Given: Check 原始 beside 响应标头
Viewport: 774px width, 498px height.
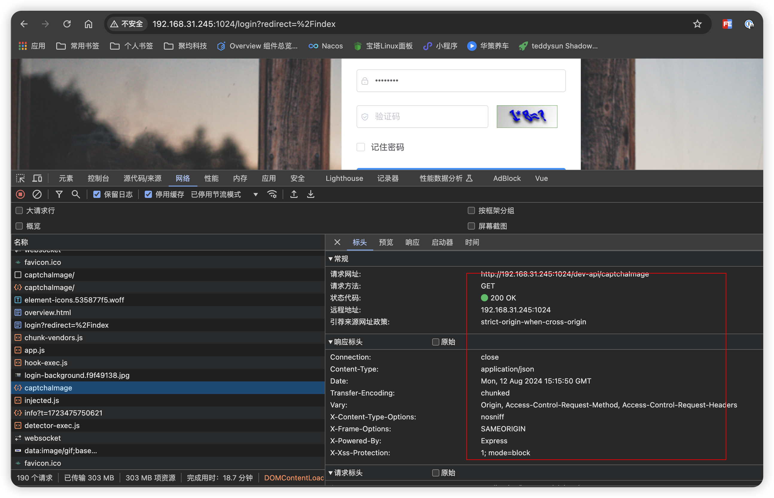Looking at the screenshot, I should coord(436,342).
